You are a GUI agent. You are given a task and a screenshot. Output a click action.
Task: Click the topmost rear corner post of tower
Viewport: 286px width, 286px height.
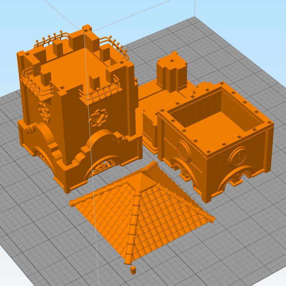[x=87, y=29]
